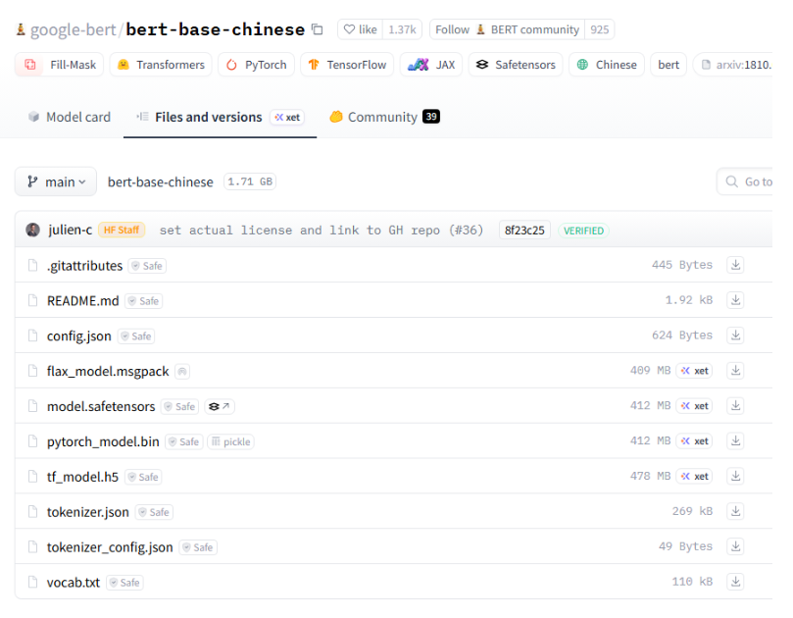Screen dimensions: 793x618
Task: Select the Chinese language tag
Action: [607, 65]
